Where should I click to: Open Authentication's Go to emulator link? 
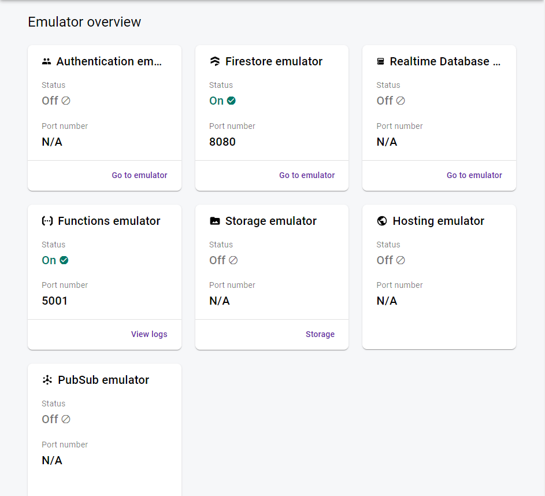point(139,175)
